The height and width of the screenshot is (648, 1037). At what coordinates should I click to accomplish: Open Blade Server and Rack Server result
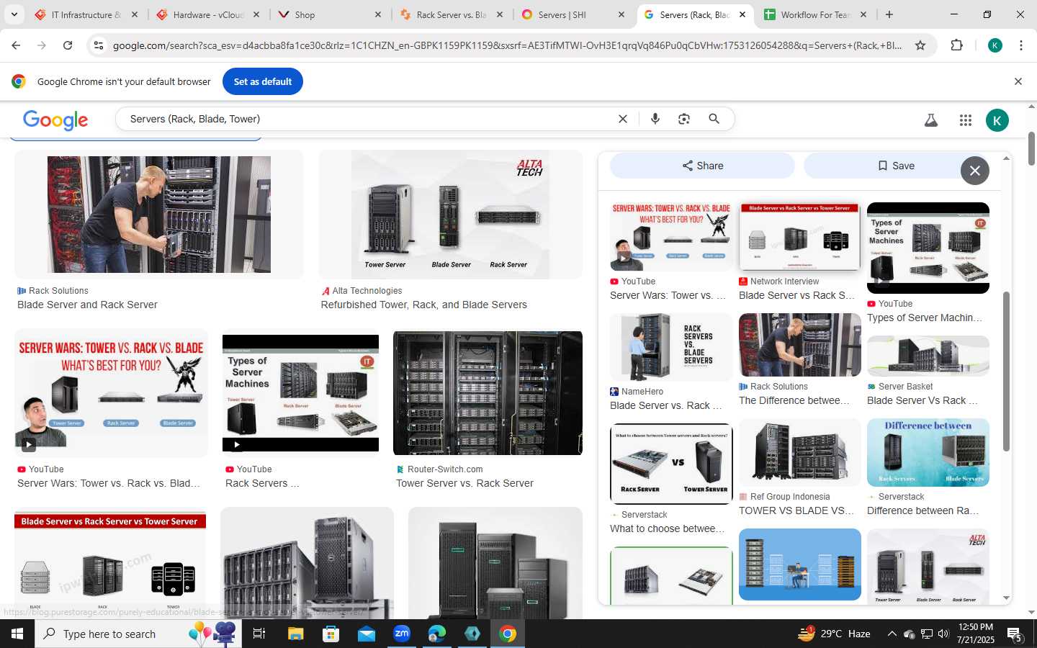(87, 305)
